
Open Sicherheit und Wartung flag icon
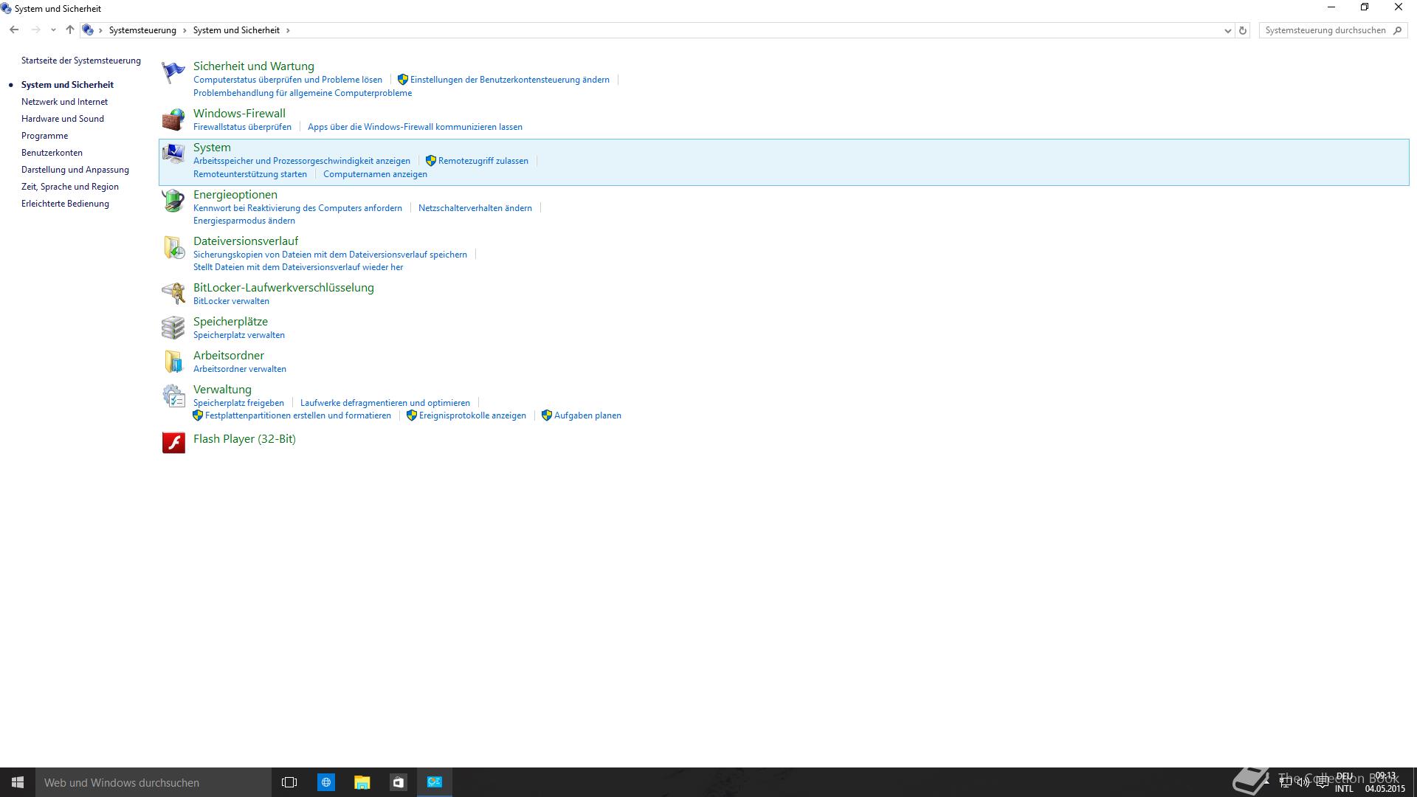[x=173, y=72]
